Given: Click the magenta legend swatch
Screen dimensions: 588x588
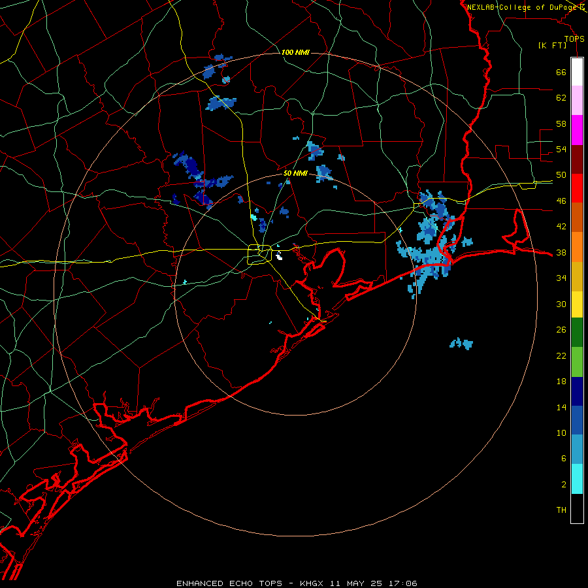Looking at the screenshot, I should pos(577,130).
